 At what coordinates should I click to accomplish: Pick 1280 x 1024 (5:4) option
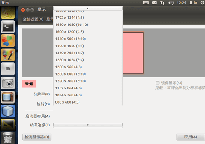click(69, 60)
